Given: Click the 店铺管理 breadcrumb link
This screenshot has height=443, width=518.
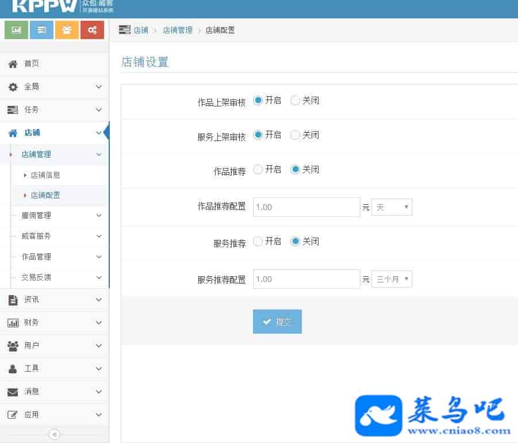Looking at the screenshot, I should click(x=178, y=30).
